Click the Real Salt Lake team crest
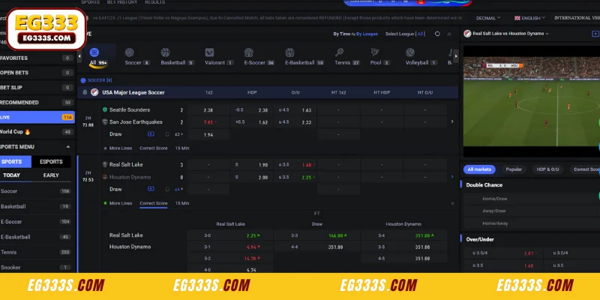 [x=105, y=164]
